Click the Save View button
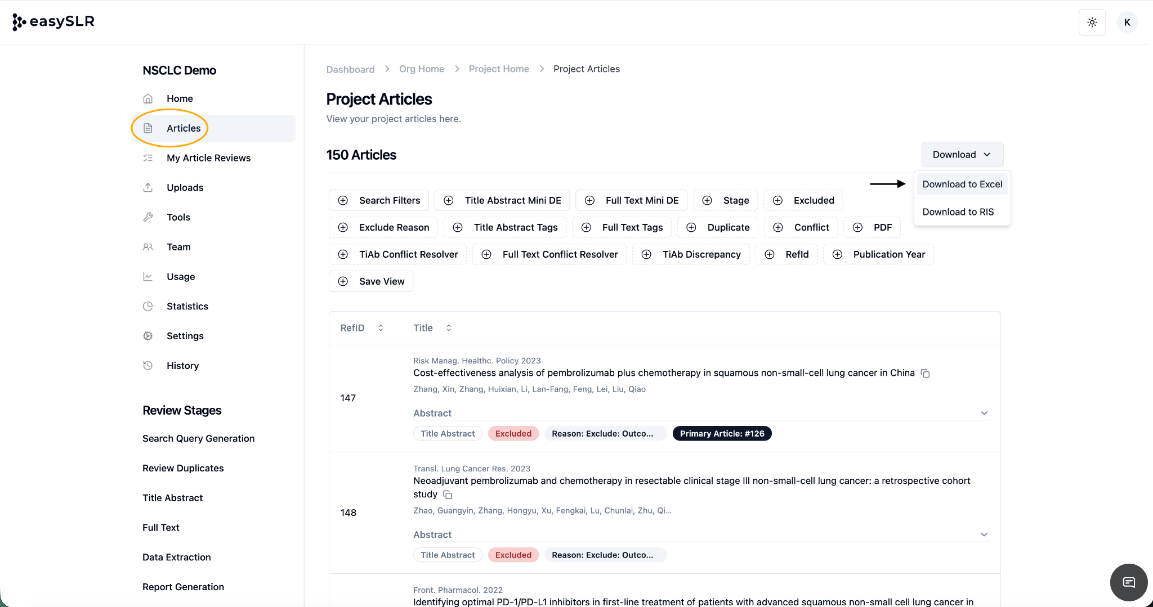Image resolution: width=1153 pixels, height=607 pixels. coord(371,281)
